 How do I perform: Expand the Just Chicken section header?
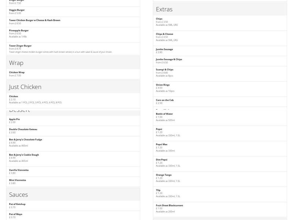click(x=73, y=87)
